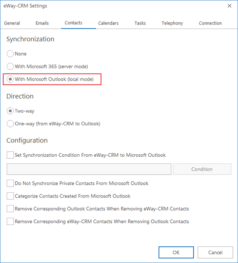The height and width of the screenshot is (263, 238).
Task: Open the Connection tab
Action: [x=210, y=23]
